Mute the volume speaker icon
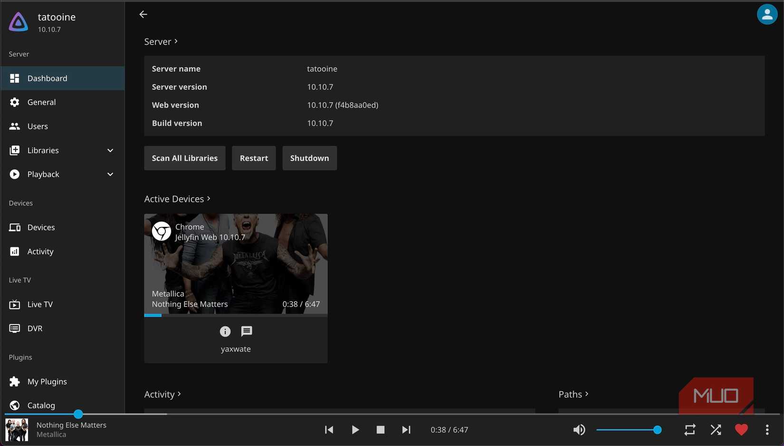Image resolution: width=784 pixels, height=446 pixels. pyautogui.click(x=579, y=430)
